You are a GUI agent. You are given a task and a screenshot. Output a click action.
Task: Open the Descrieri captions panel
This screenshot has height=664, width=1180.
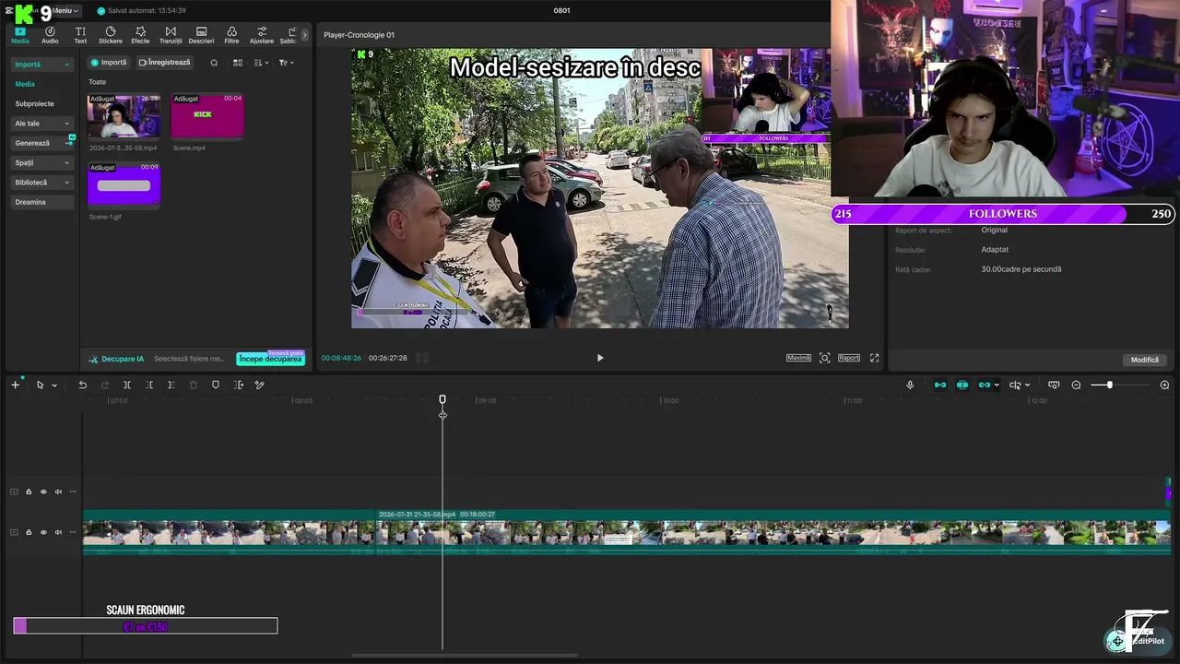[201, 35]
